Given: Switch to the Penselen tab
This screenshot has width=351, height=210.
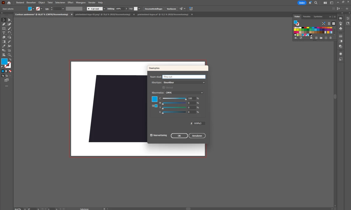Looking at the screenshot, I should [x=307, y=17].
